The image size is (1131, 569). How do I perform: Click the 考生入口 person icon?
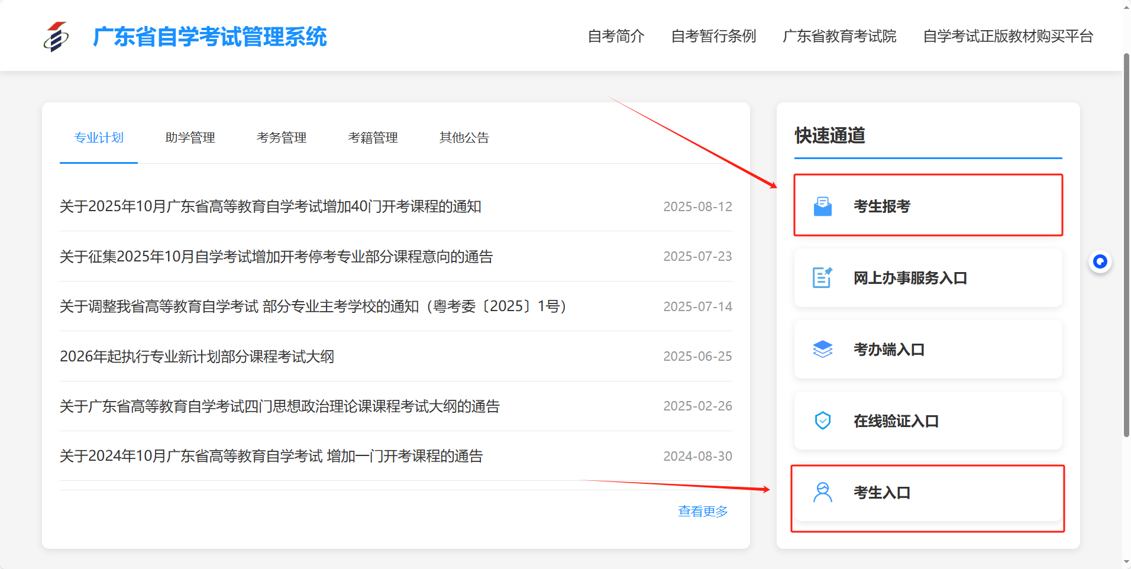pos(822,492)
